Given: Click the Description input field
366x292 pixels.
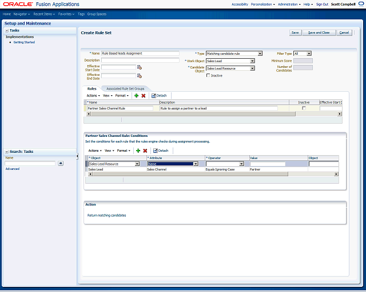Looking at the screenshot, I should (140, 60).
